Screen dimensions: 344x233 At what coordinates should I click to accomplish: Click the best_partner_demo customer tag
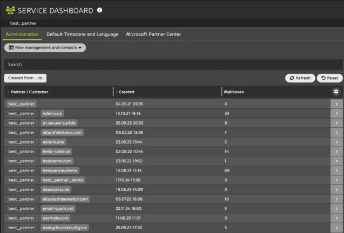(63, 180)
